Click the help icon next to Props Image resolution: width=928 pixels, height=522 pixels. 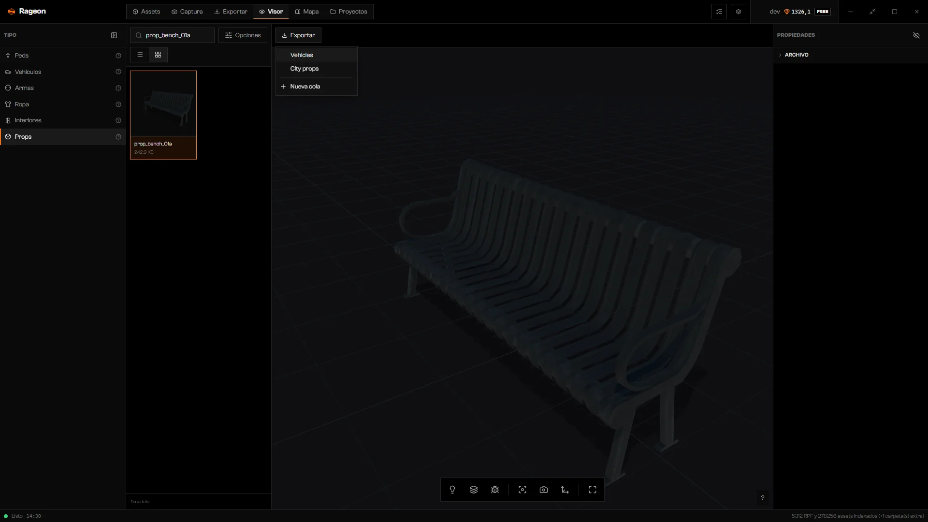(x=118, y=137)
